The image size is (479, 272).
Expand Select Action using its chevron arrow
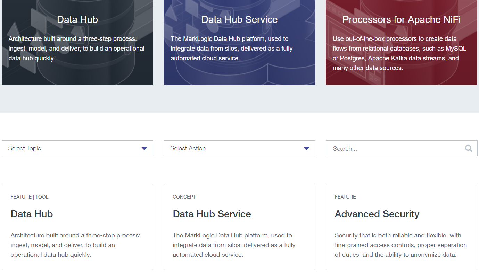306,148
